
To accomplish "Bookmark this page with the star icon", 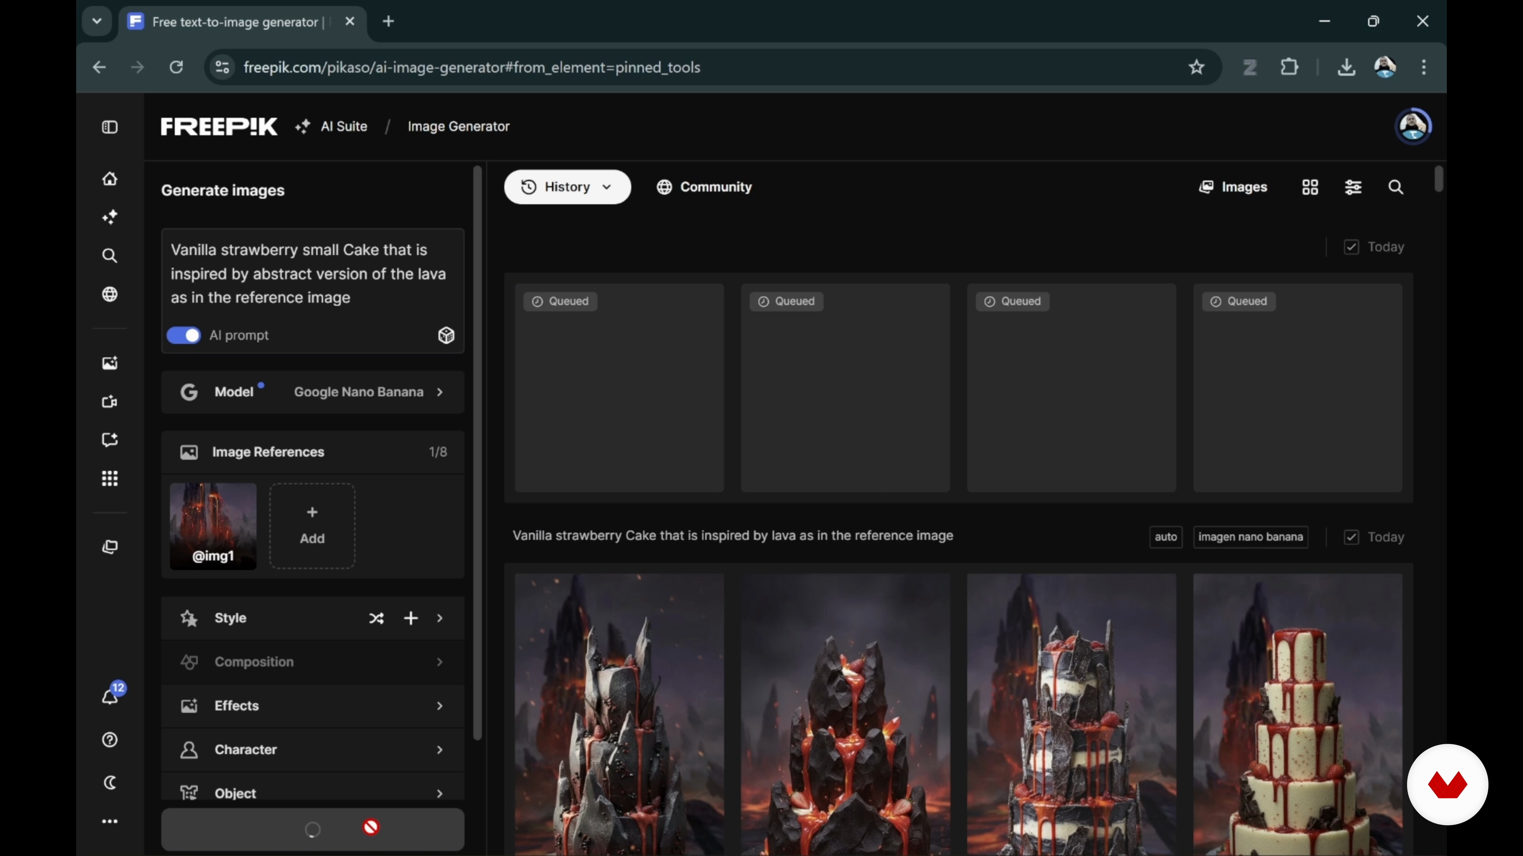I will pos(1197,67).
